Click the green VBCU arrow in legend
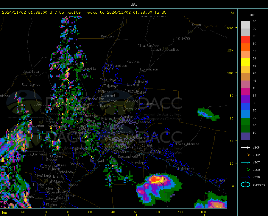Viewport: 268px width, 216px height. pyautogui.click(x=245, y=170)
